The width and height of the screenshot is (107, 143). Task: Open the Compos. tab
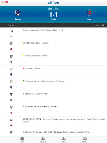[x=43, y=140]
